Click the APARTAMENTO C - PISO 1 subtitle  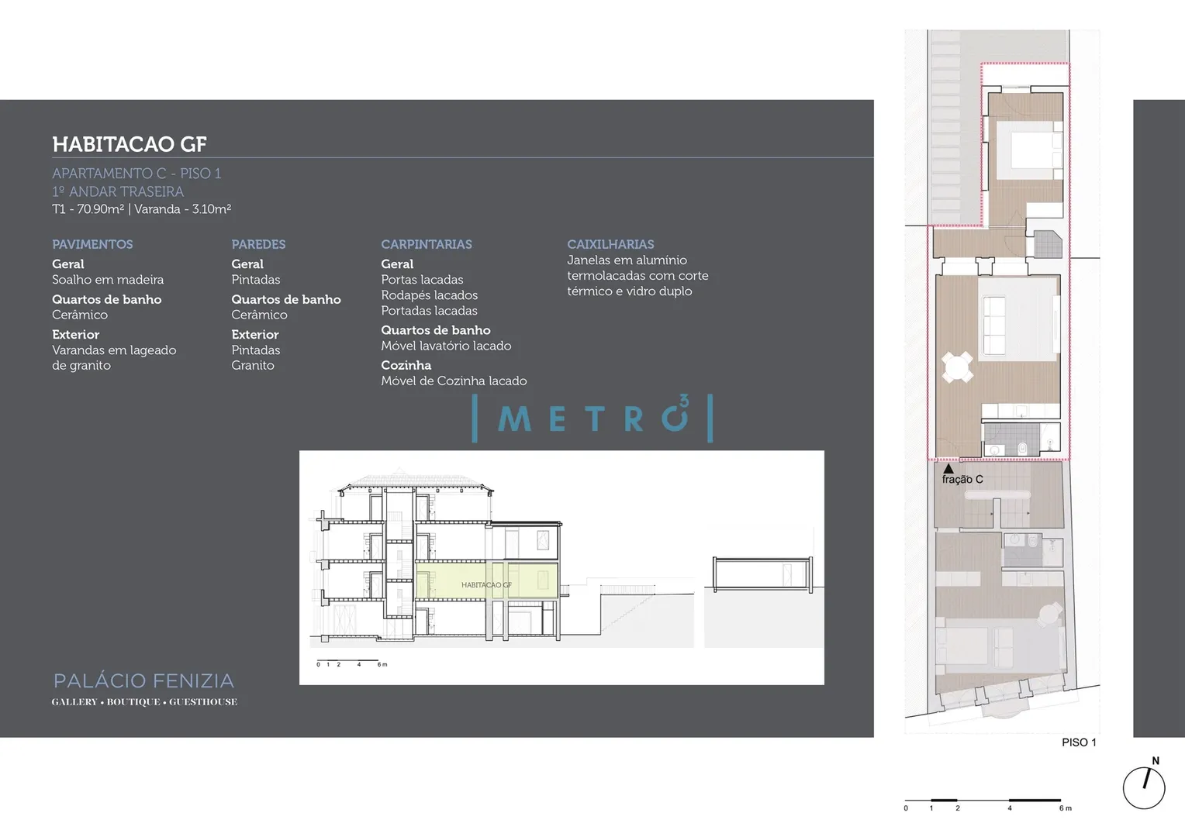click(x=136, y=174)
